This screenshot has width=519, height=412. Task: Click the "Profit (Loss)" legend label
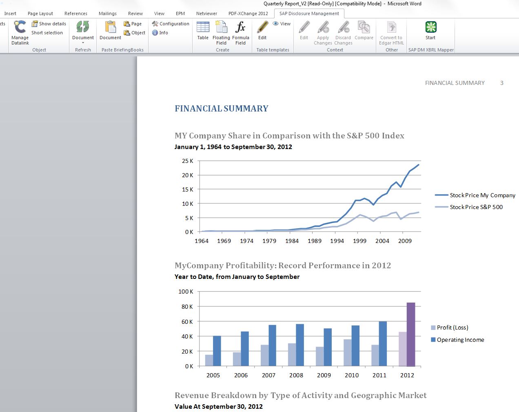click(x=452, y=327)
